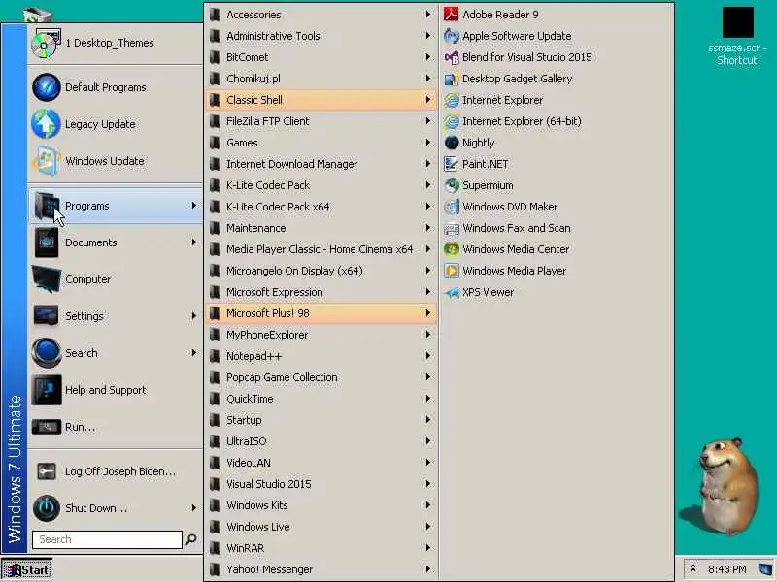777x582 pixels.
Task: Launch Internet Explorer (64-bit) icon
Action: (x=451, y=121)
